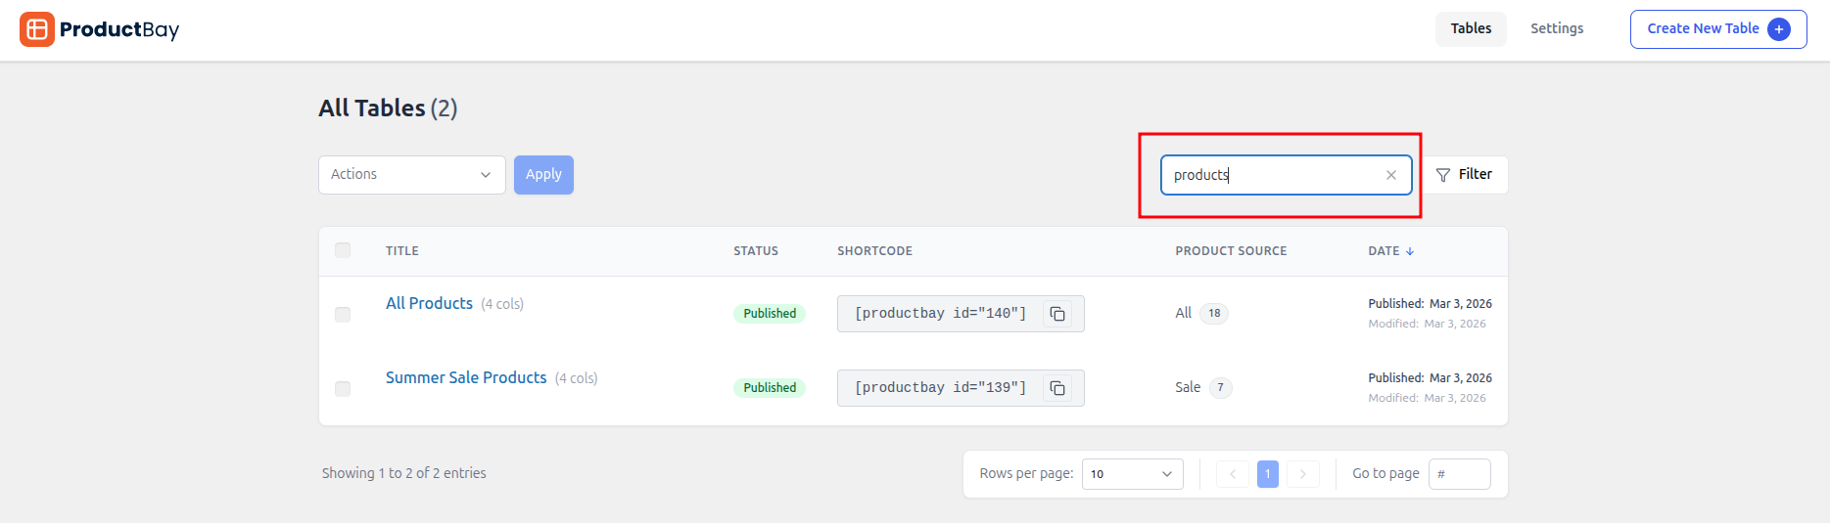Click the Product Source column header

(x=1231, y=251)
